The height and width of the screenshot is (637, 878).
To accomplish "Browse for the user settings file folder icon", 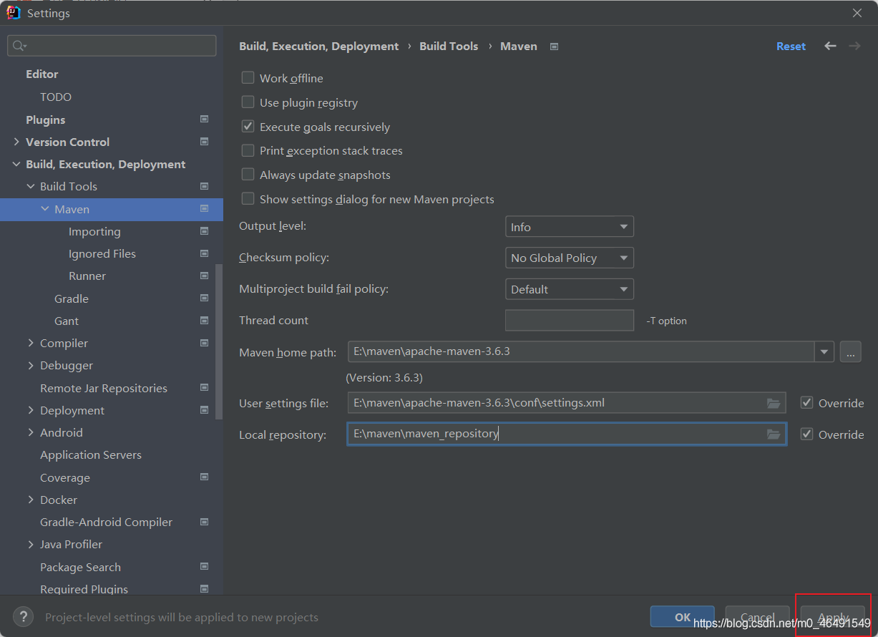I will pyautogui.click(x=774, y=403).
